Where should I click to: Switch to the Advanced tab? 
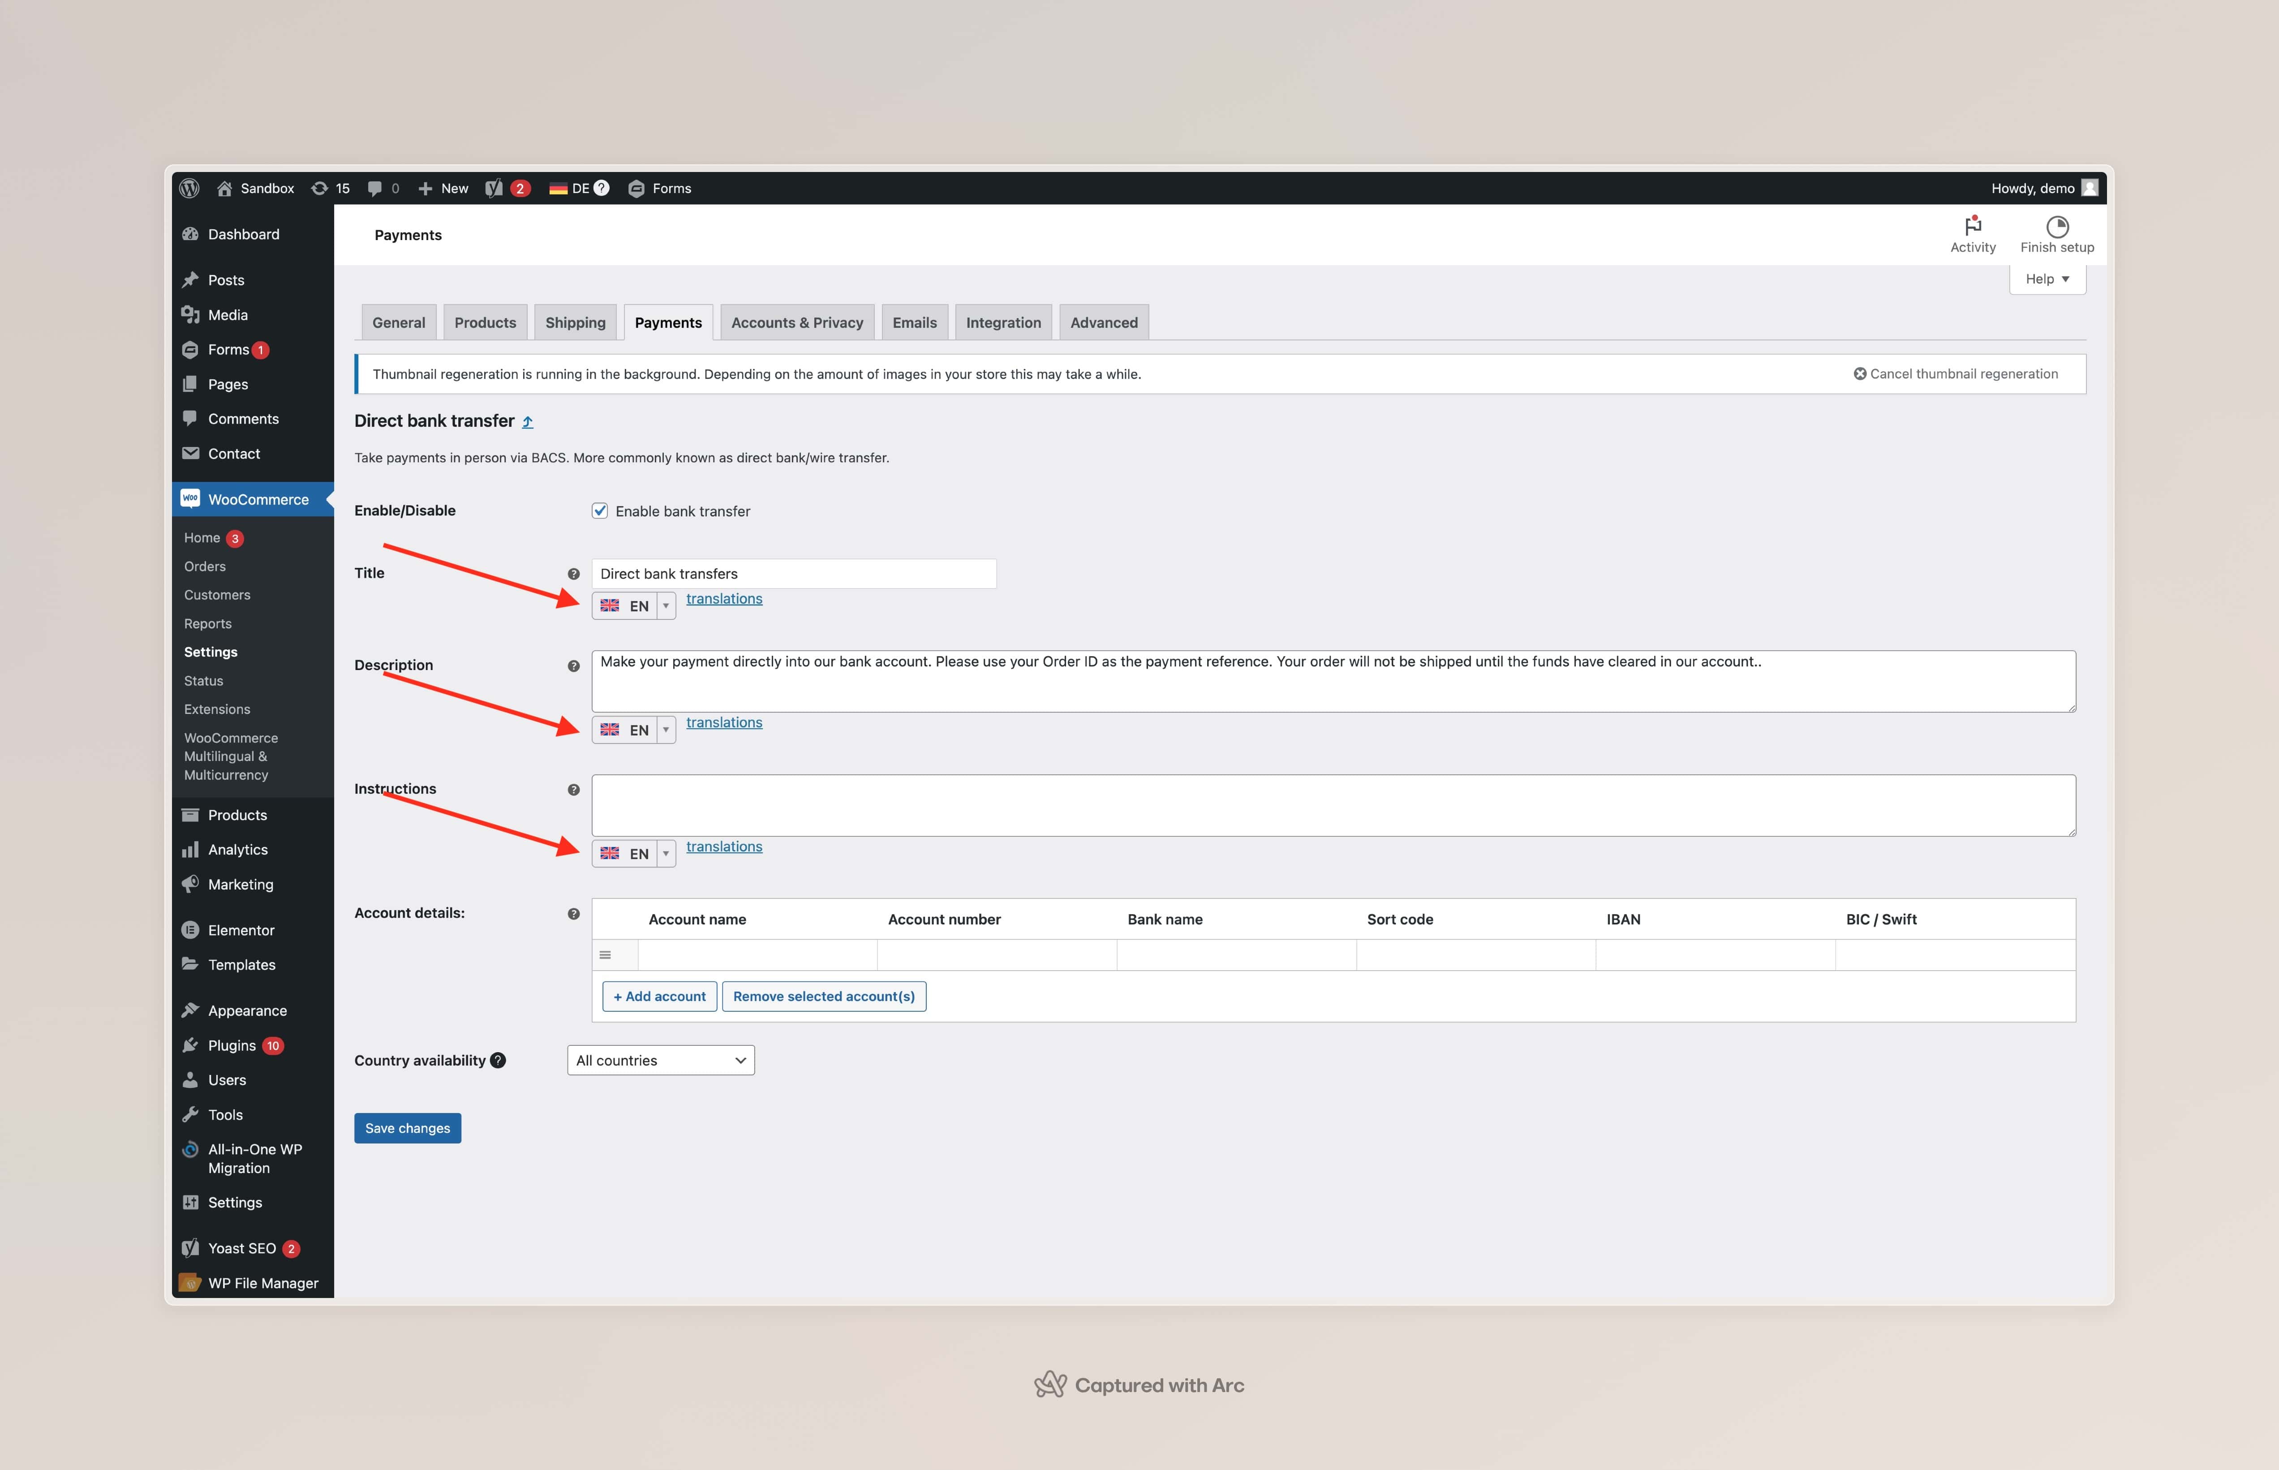coord(1104,322)
